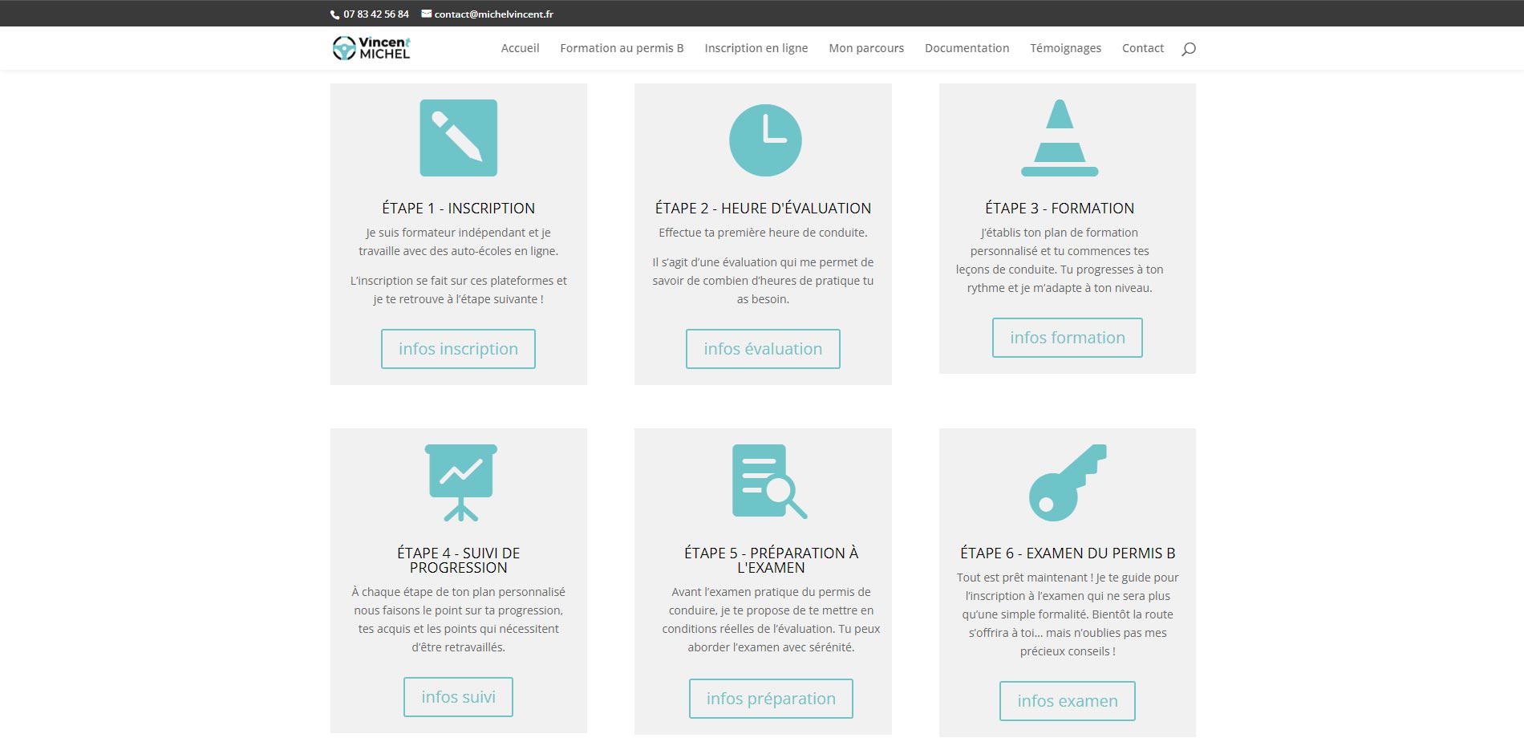This screenshot has width=1524, height=754.
Task: Click the heading ÉTAPE 1 - INSCRIPTION
Action: [458, 209]
